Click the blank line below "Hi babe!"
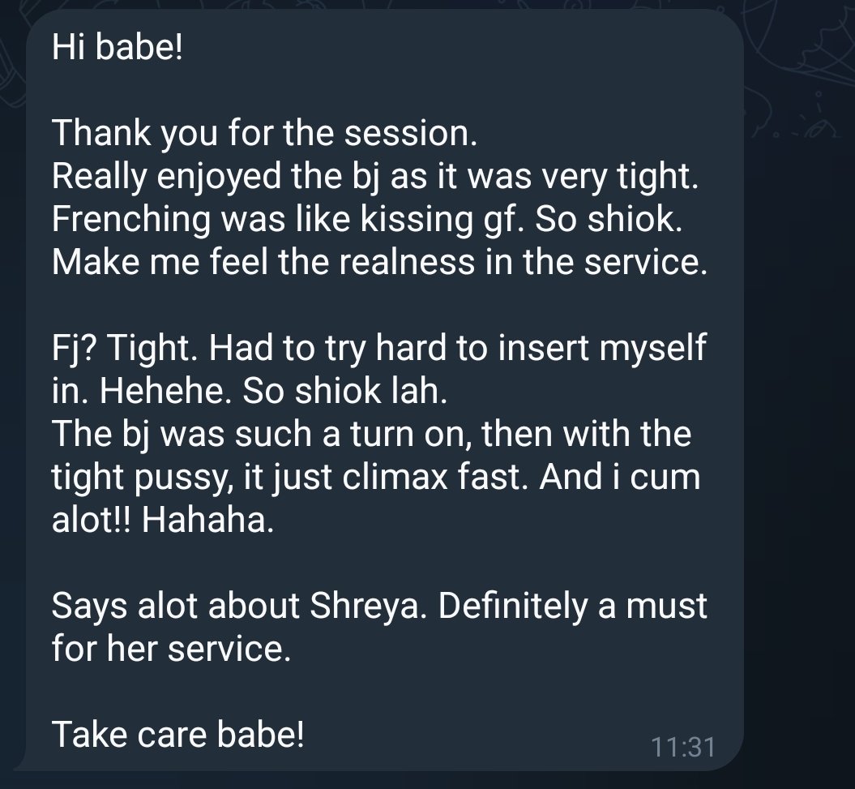The height and width of the screenshot is (789, 855). coord(382,89)
